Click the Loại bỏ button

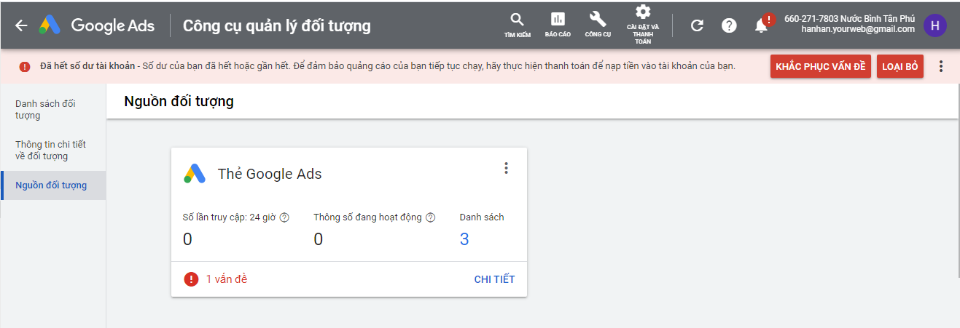pos(899,66)
